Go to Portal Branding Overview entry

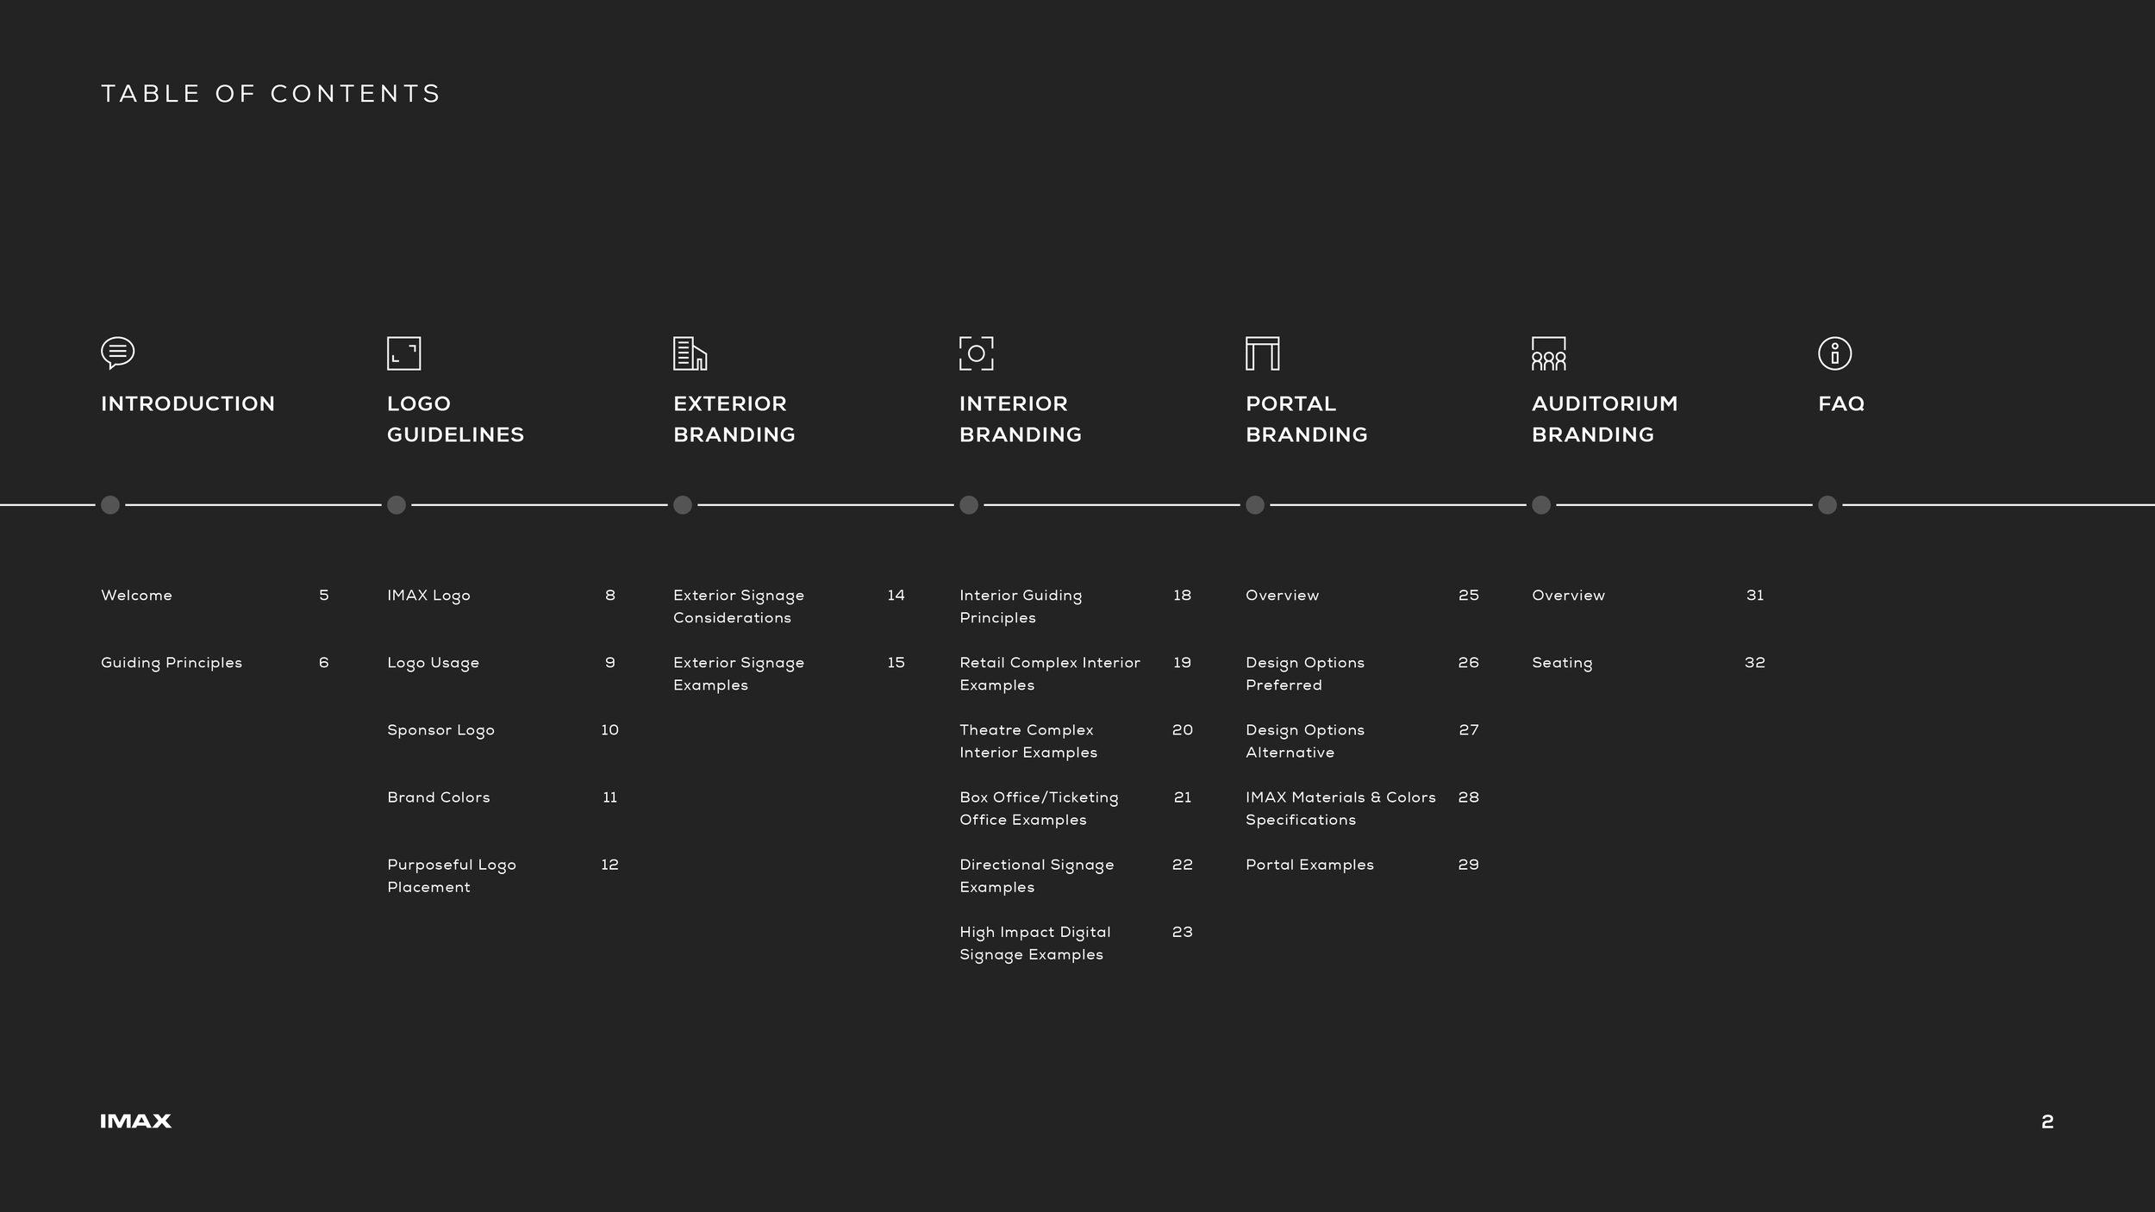point(1282,596)
